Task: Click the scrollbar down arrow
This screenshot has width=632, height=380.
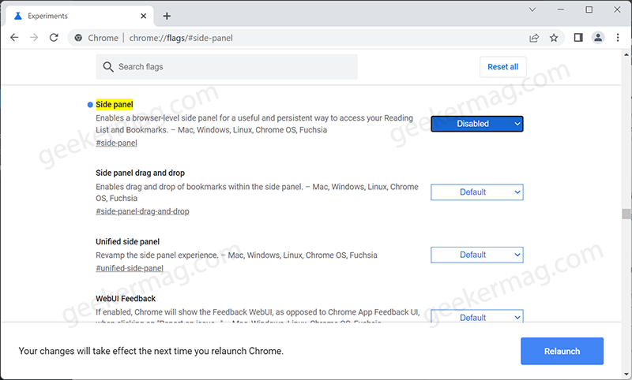Action: [x=626, y=374]
